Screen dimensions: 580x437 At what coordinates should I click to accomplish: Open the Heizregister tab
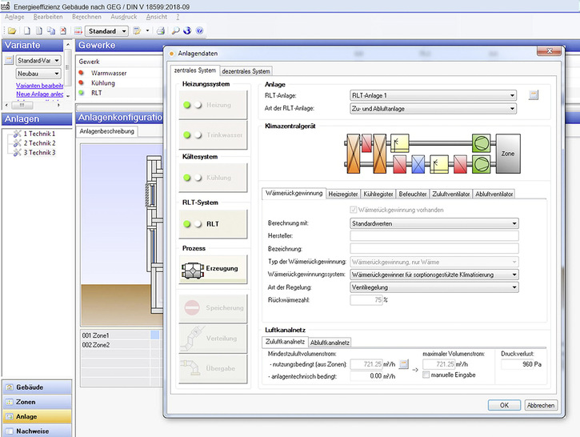(x=342, y=194)
